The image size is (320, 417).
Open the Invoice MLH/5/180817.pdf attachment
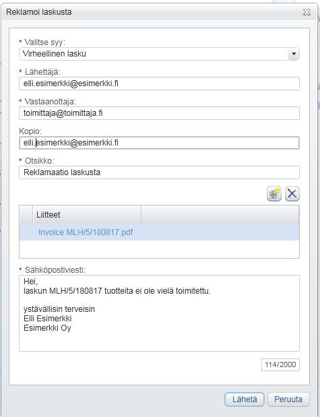pos(86,232)
